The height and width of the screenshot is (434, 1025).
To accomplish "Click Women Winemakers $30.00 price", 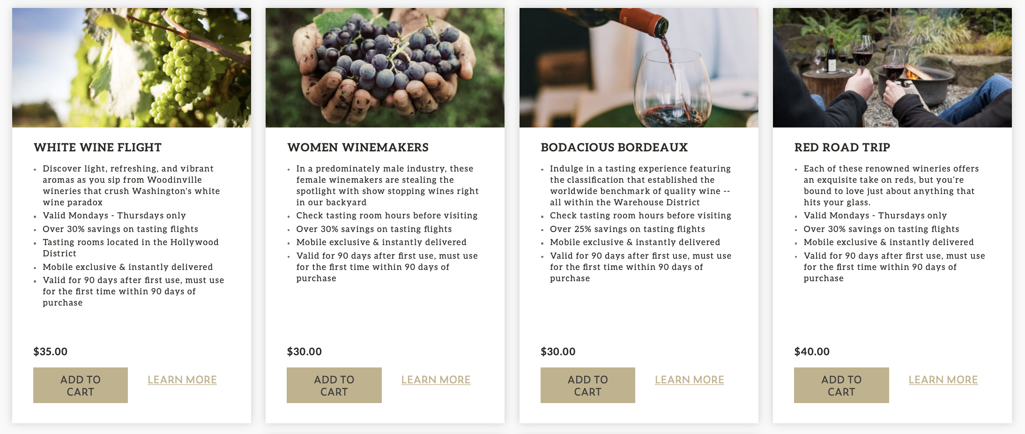I will 305,352.
